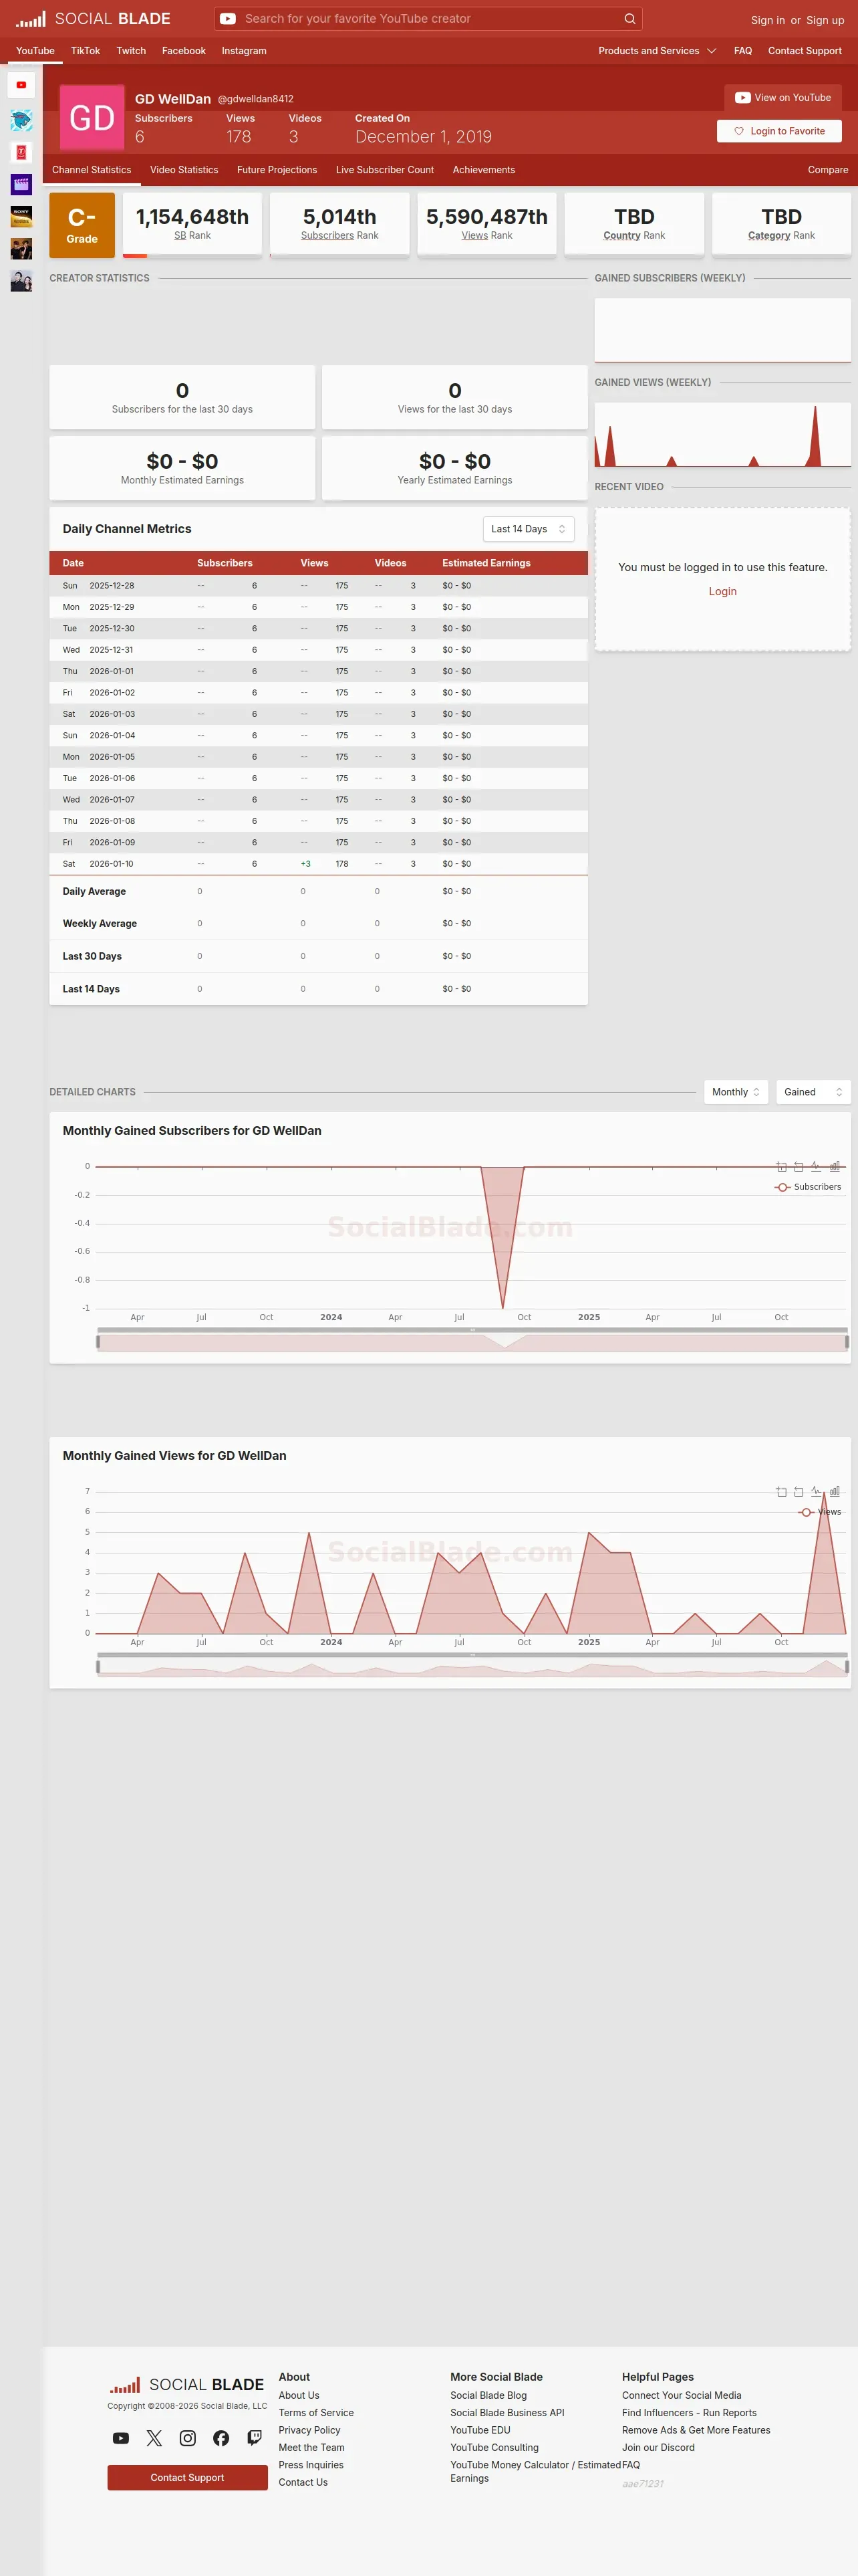Open the Future Projections tab

point(277,170)
